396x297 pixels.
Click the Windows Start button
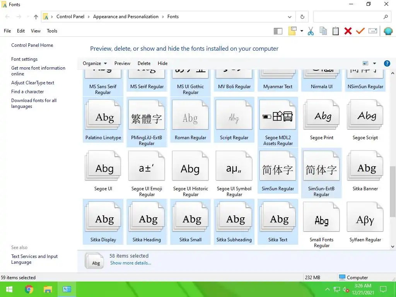pos(9,289)
